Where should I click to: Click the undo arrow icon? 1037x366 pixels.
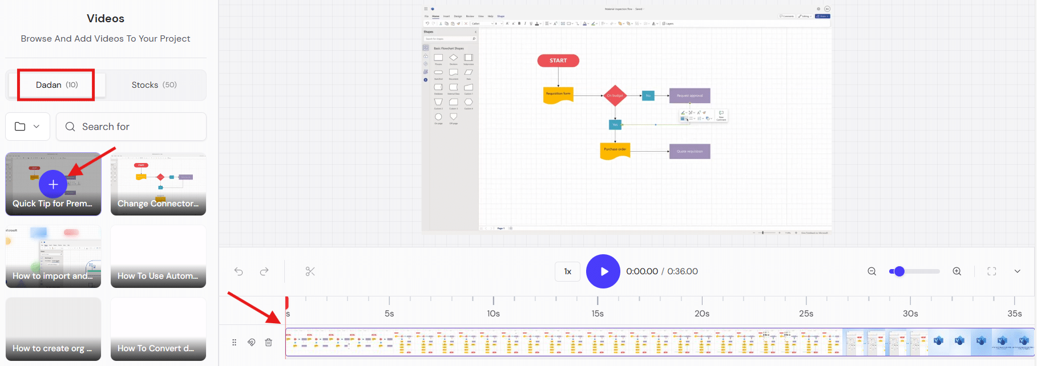pos(239,271)
